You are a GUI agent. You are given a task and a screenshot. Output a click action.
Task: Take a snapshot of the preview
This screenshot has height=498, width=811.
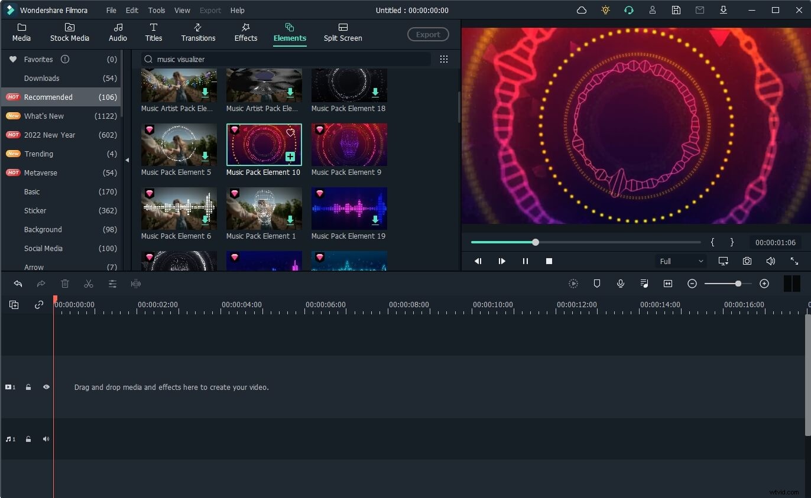pyautogui.click(x=747, y=261)
